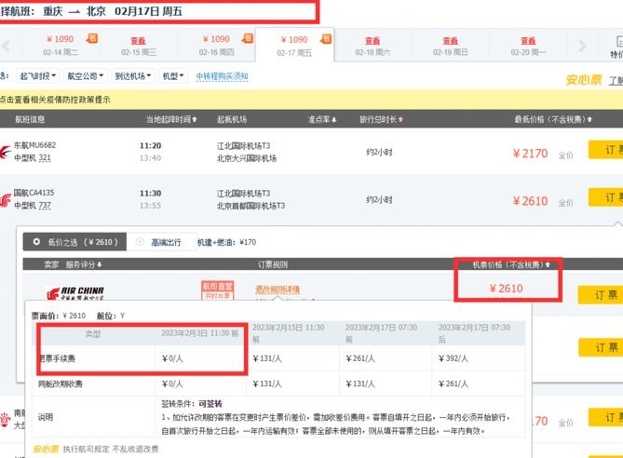623x458 pixels.
Task: Sort by 准点率 column
Action: [x=322, y=119]
